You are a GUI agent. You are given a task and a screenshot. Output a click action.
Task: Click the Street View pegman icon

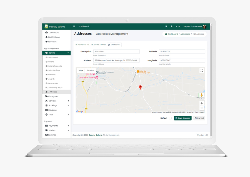(x=202, y=95)
